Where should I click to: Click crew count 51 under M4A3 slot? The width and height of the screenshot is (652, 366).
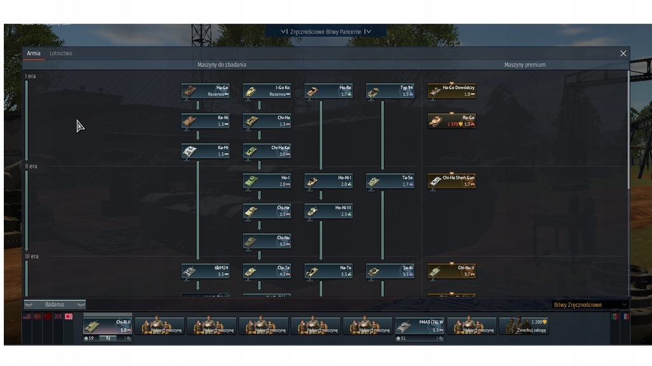401,338
